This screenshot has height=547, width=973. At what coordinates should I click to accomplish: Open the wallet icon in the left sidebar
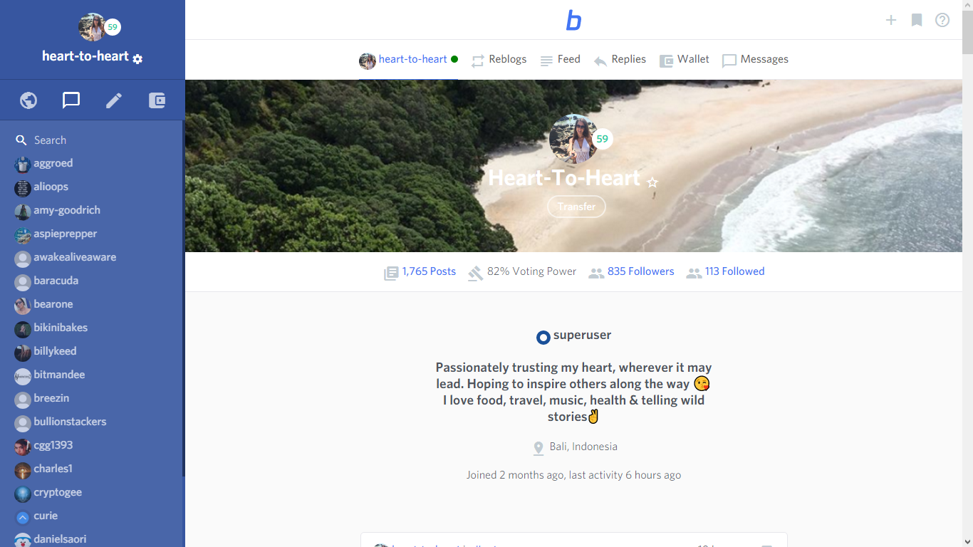[x=157, y=100]
